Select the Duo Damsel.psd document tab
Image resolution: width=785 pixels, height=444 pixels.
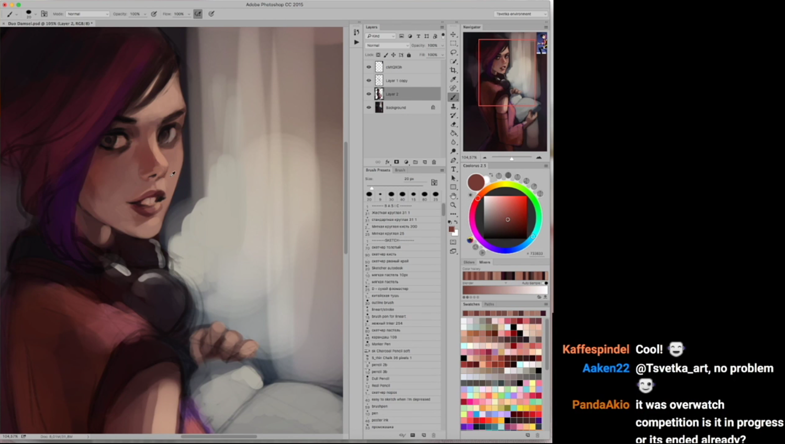(50, 24)
